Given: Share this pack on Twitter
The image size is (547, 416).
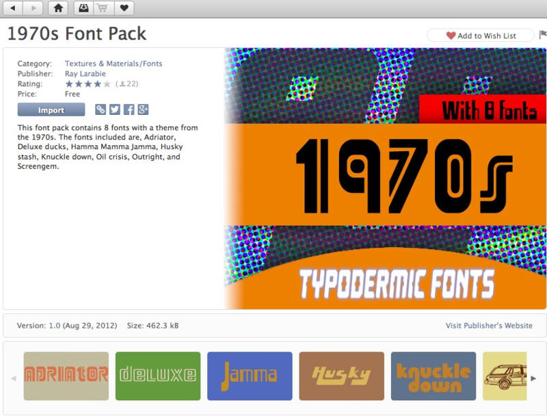Looking at the screenshot, I should pyautogui.click(x=114, y=109).
